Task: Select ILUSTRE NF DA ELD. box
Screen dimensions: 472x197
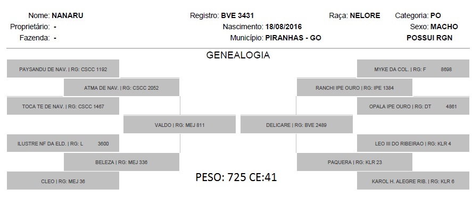Action: 63,143
